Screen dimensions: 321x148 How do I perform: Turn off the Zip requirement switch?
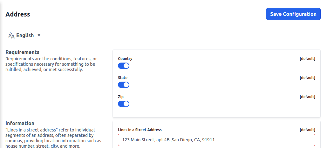(124, 104)
